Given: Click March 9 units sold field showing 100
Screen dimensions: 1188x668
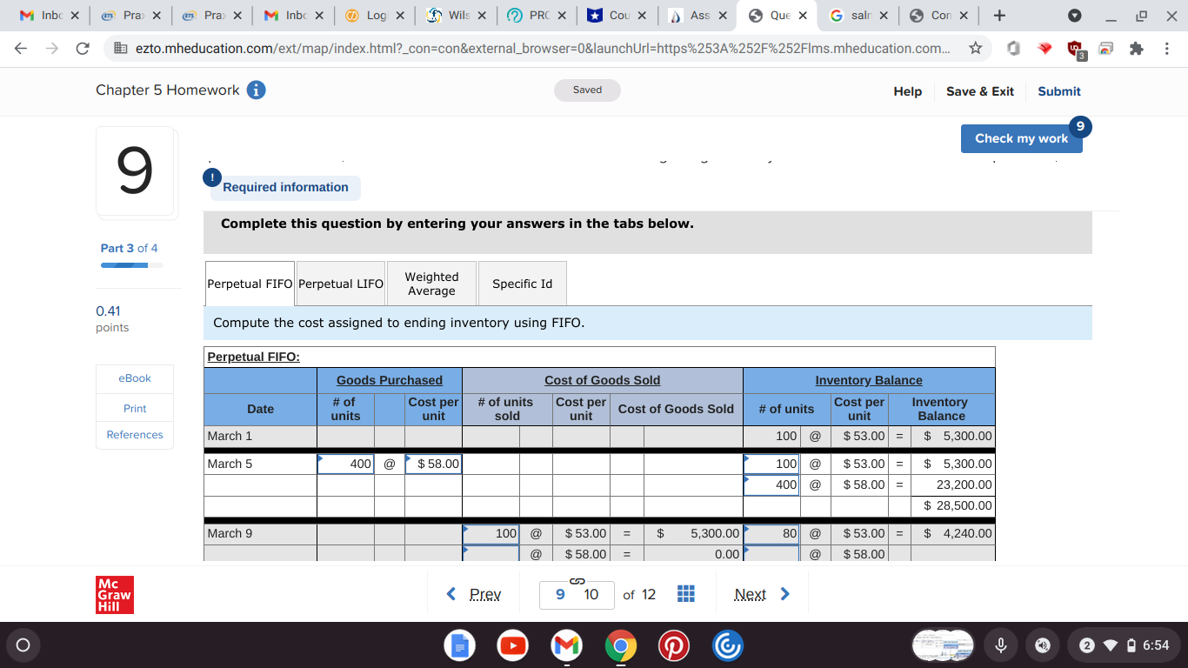Looking at the screenshot, I should (x=491, y=534).
